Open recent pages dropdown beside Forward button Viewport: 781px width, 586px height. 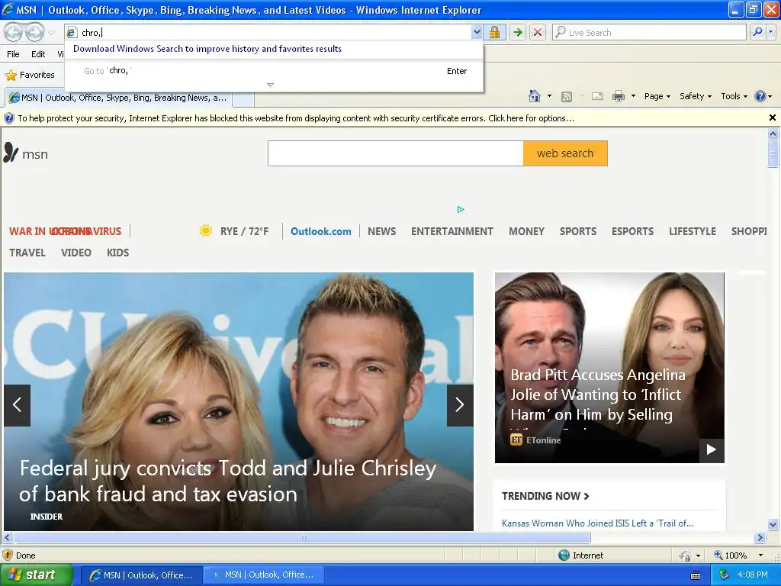coord(52,33)
